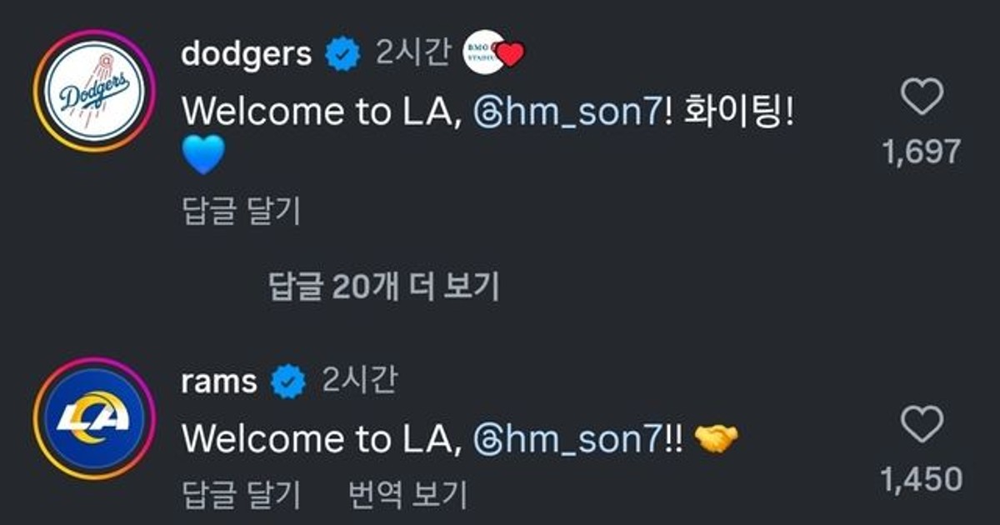This screenshot has width=1000, height=525.
Task: Click the blue heart emoji in dodgers comment
Action: click(x=203, y=156)
